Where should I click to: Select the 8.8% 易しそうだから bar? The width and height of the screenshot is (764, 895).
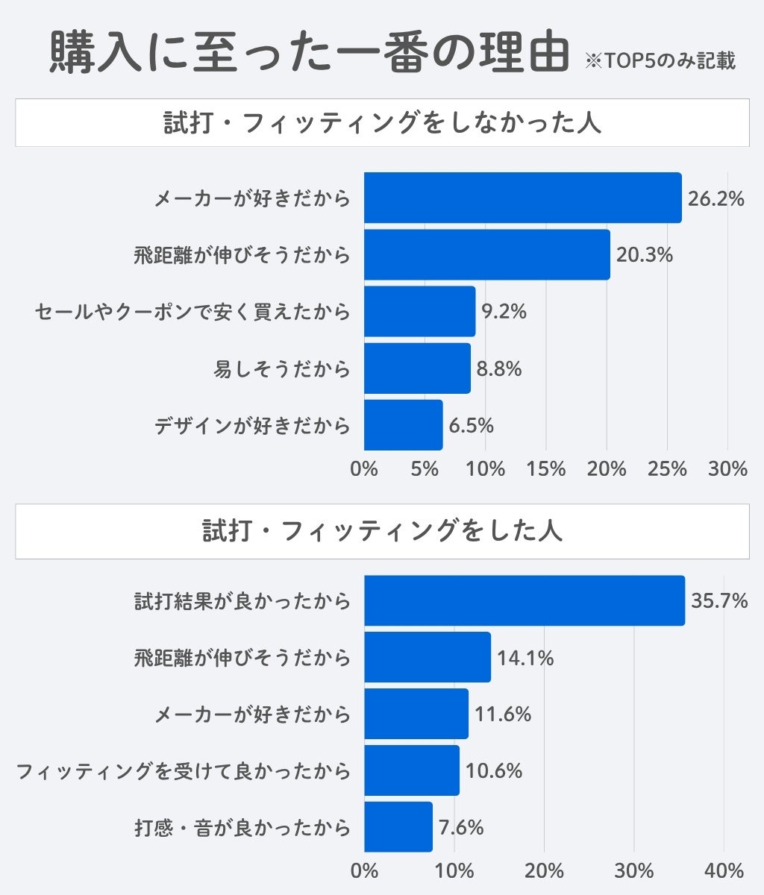418,368
